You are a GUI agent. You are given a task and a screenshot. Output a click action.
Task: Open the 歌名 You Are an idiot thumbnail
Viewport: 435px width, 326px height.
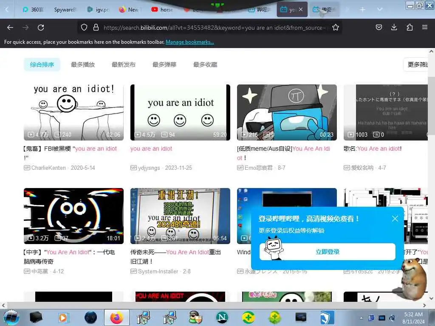click(386, 112)
